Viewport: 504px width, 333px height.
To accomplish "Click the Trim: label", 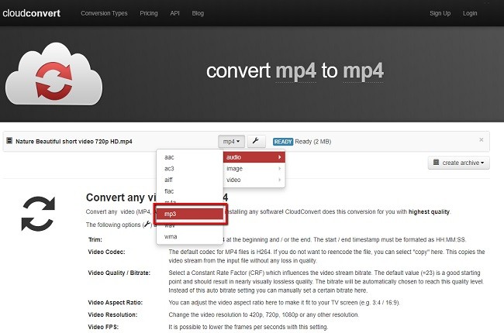I will (x=95, y=239).
